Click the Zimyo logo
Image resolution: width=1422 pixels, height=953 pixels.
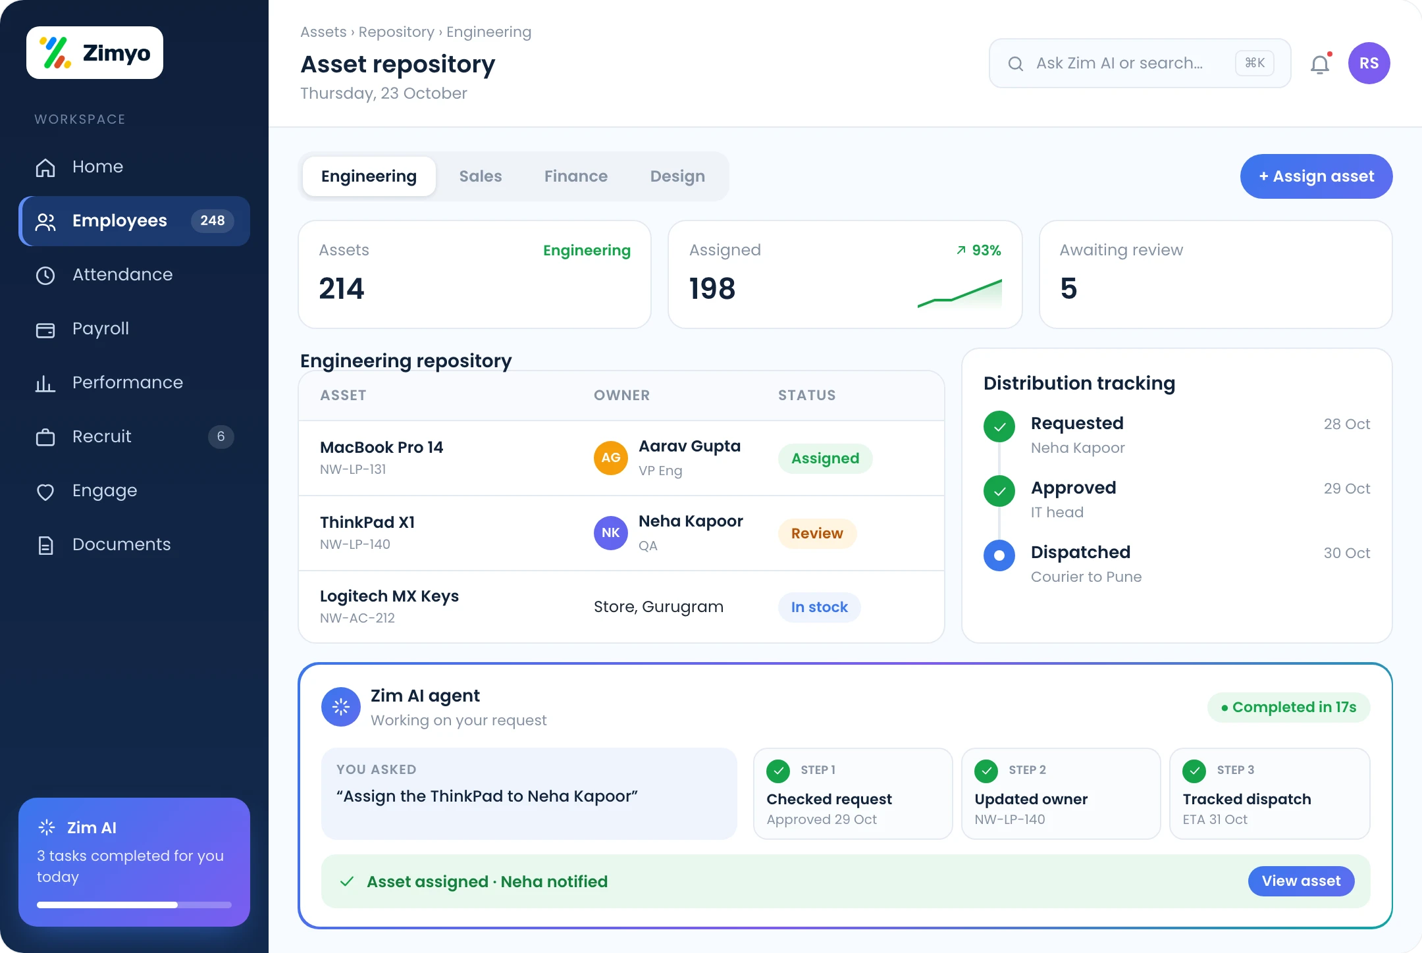pos(95,53)
